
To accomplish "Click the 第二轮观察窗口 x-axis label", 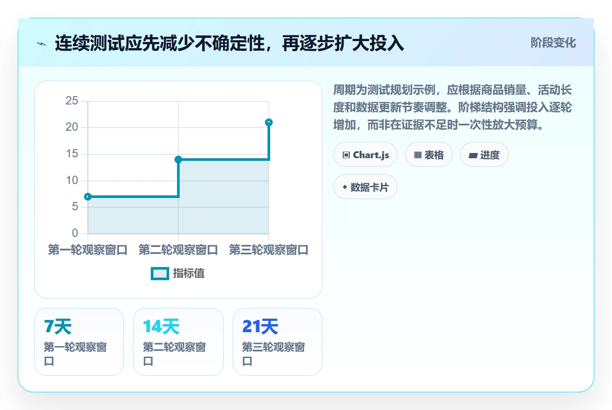I will pos(178,250).
